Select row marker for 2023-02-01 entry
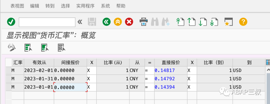The image size is (270, 104). pyautogui.click(x=8, y=71)
